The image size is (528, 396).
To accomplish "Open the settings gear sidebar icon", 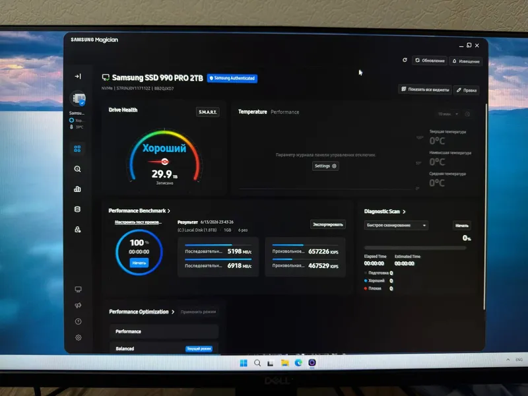I will [79, 337].
